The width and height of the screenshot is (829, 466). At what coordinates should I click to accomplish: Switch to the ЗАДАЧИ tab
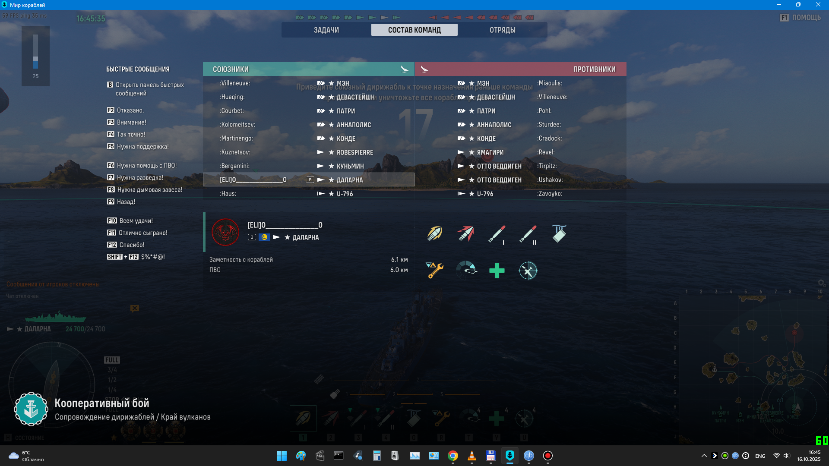326,30
